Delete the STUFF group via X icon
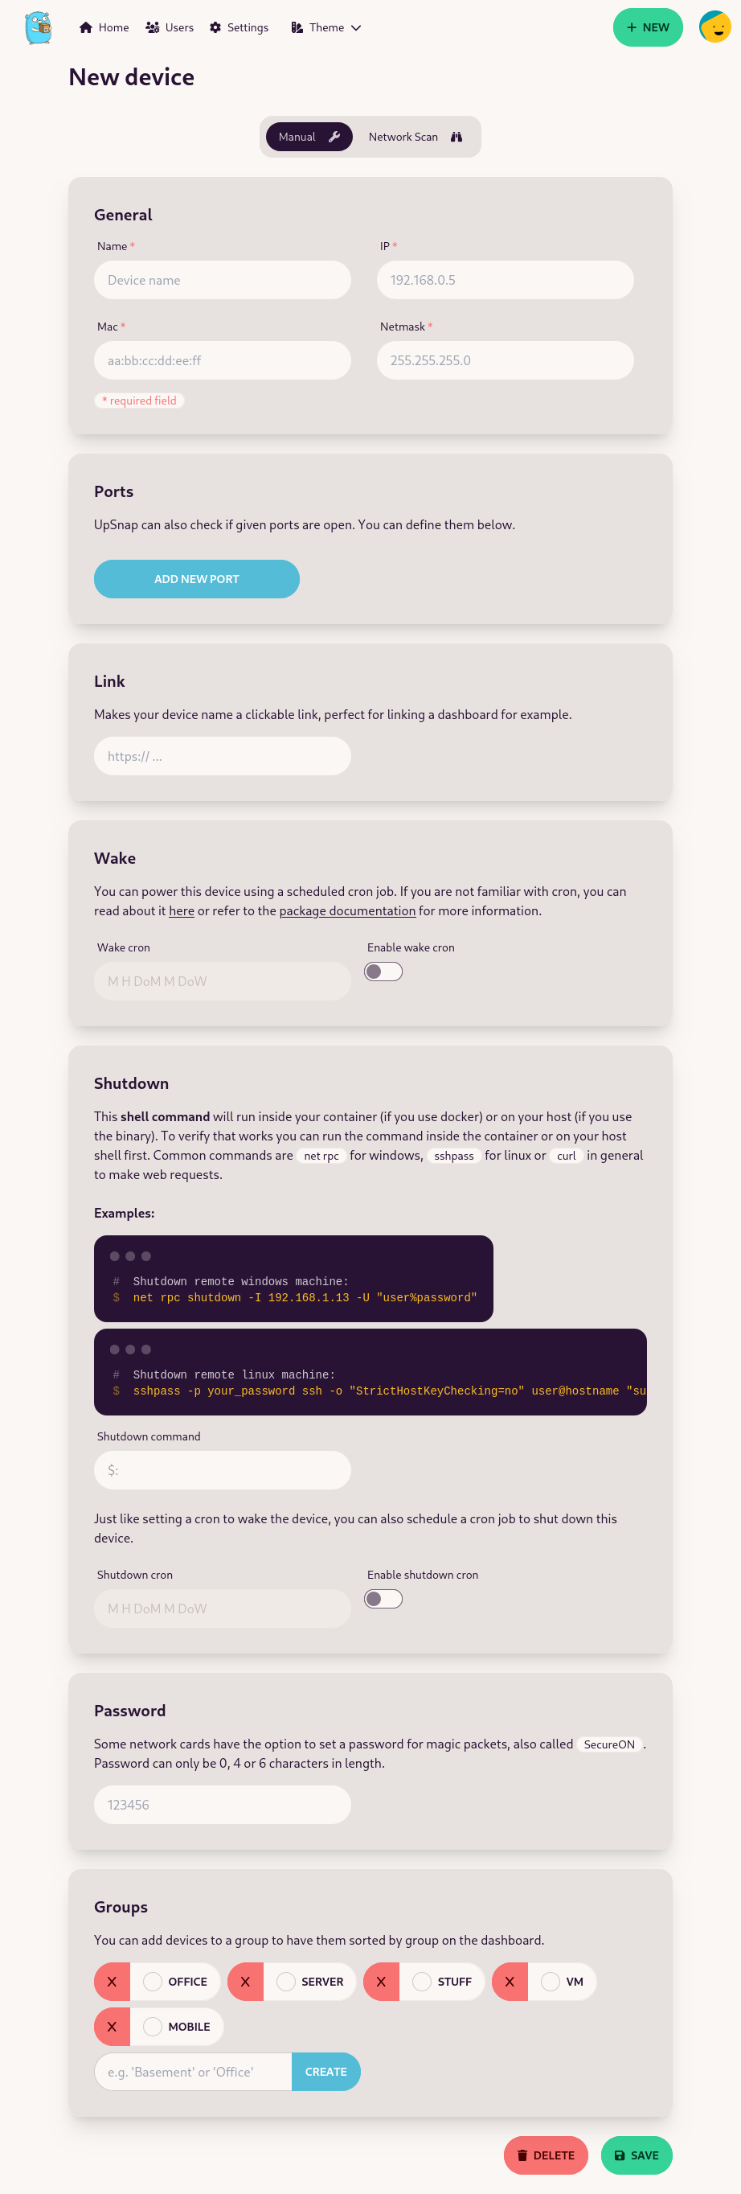 click(381, 1981)
